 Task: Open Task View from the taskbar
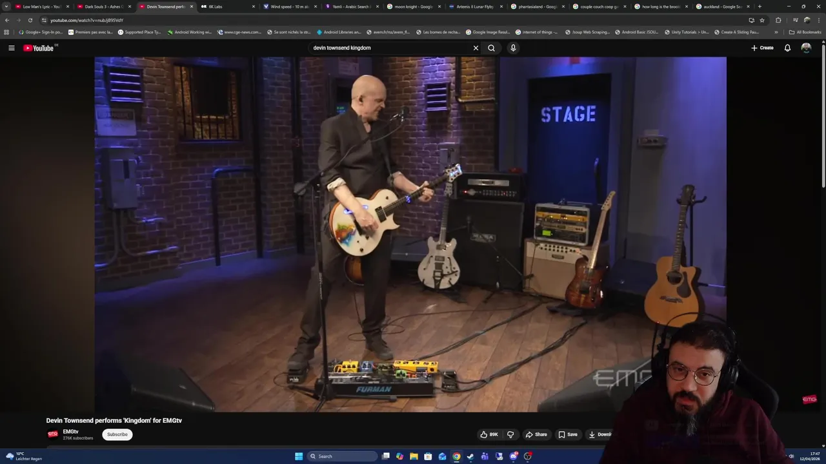[386, 456]
